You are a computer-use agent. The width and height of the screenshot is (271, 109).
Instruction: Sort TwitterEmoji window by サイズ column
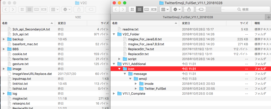[239, 23]
